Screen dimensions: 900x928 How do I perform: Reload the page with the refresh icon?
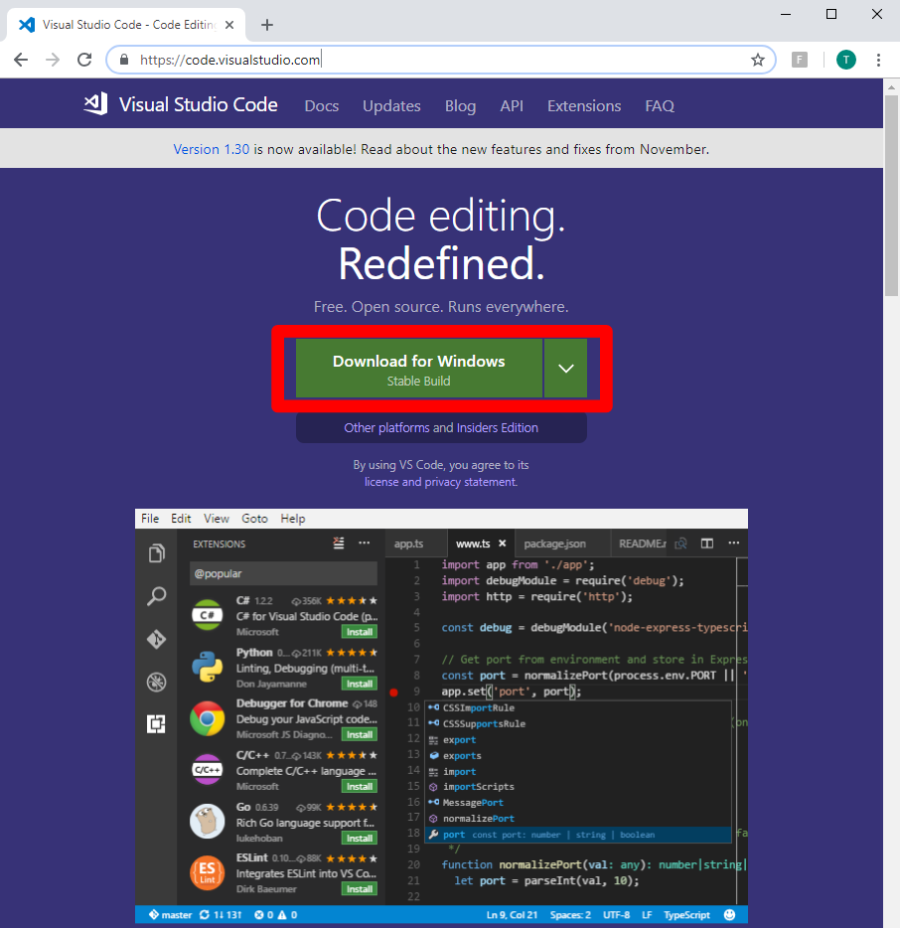84,60
